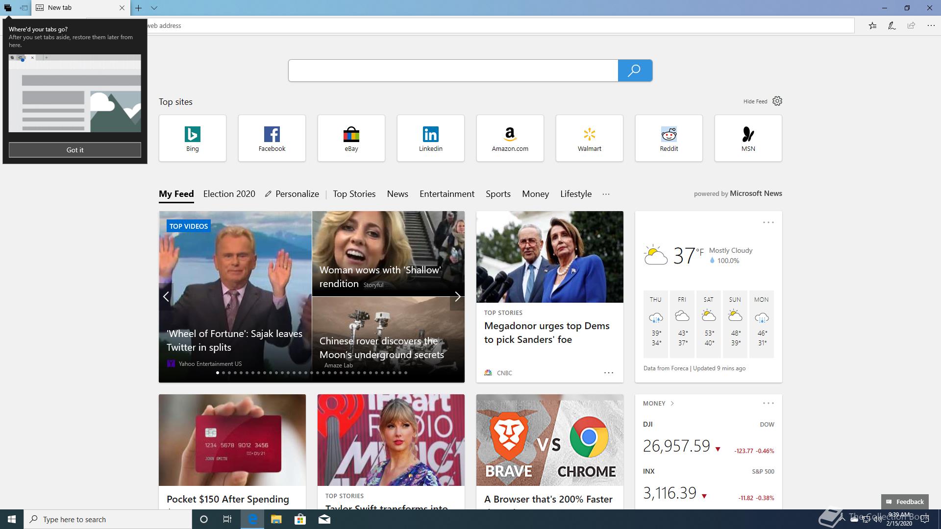This screenshot has height=529, width=941.
Task: Open the Walmart top site tile
Action: point(590,138)
